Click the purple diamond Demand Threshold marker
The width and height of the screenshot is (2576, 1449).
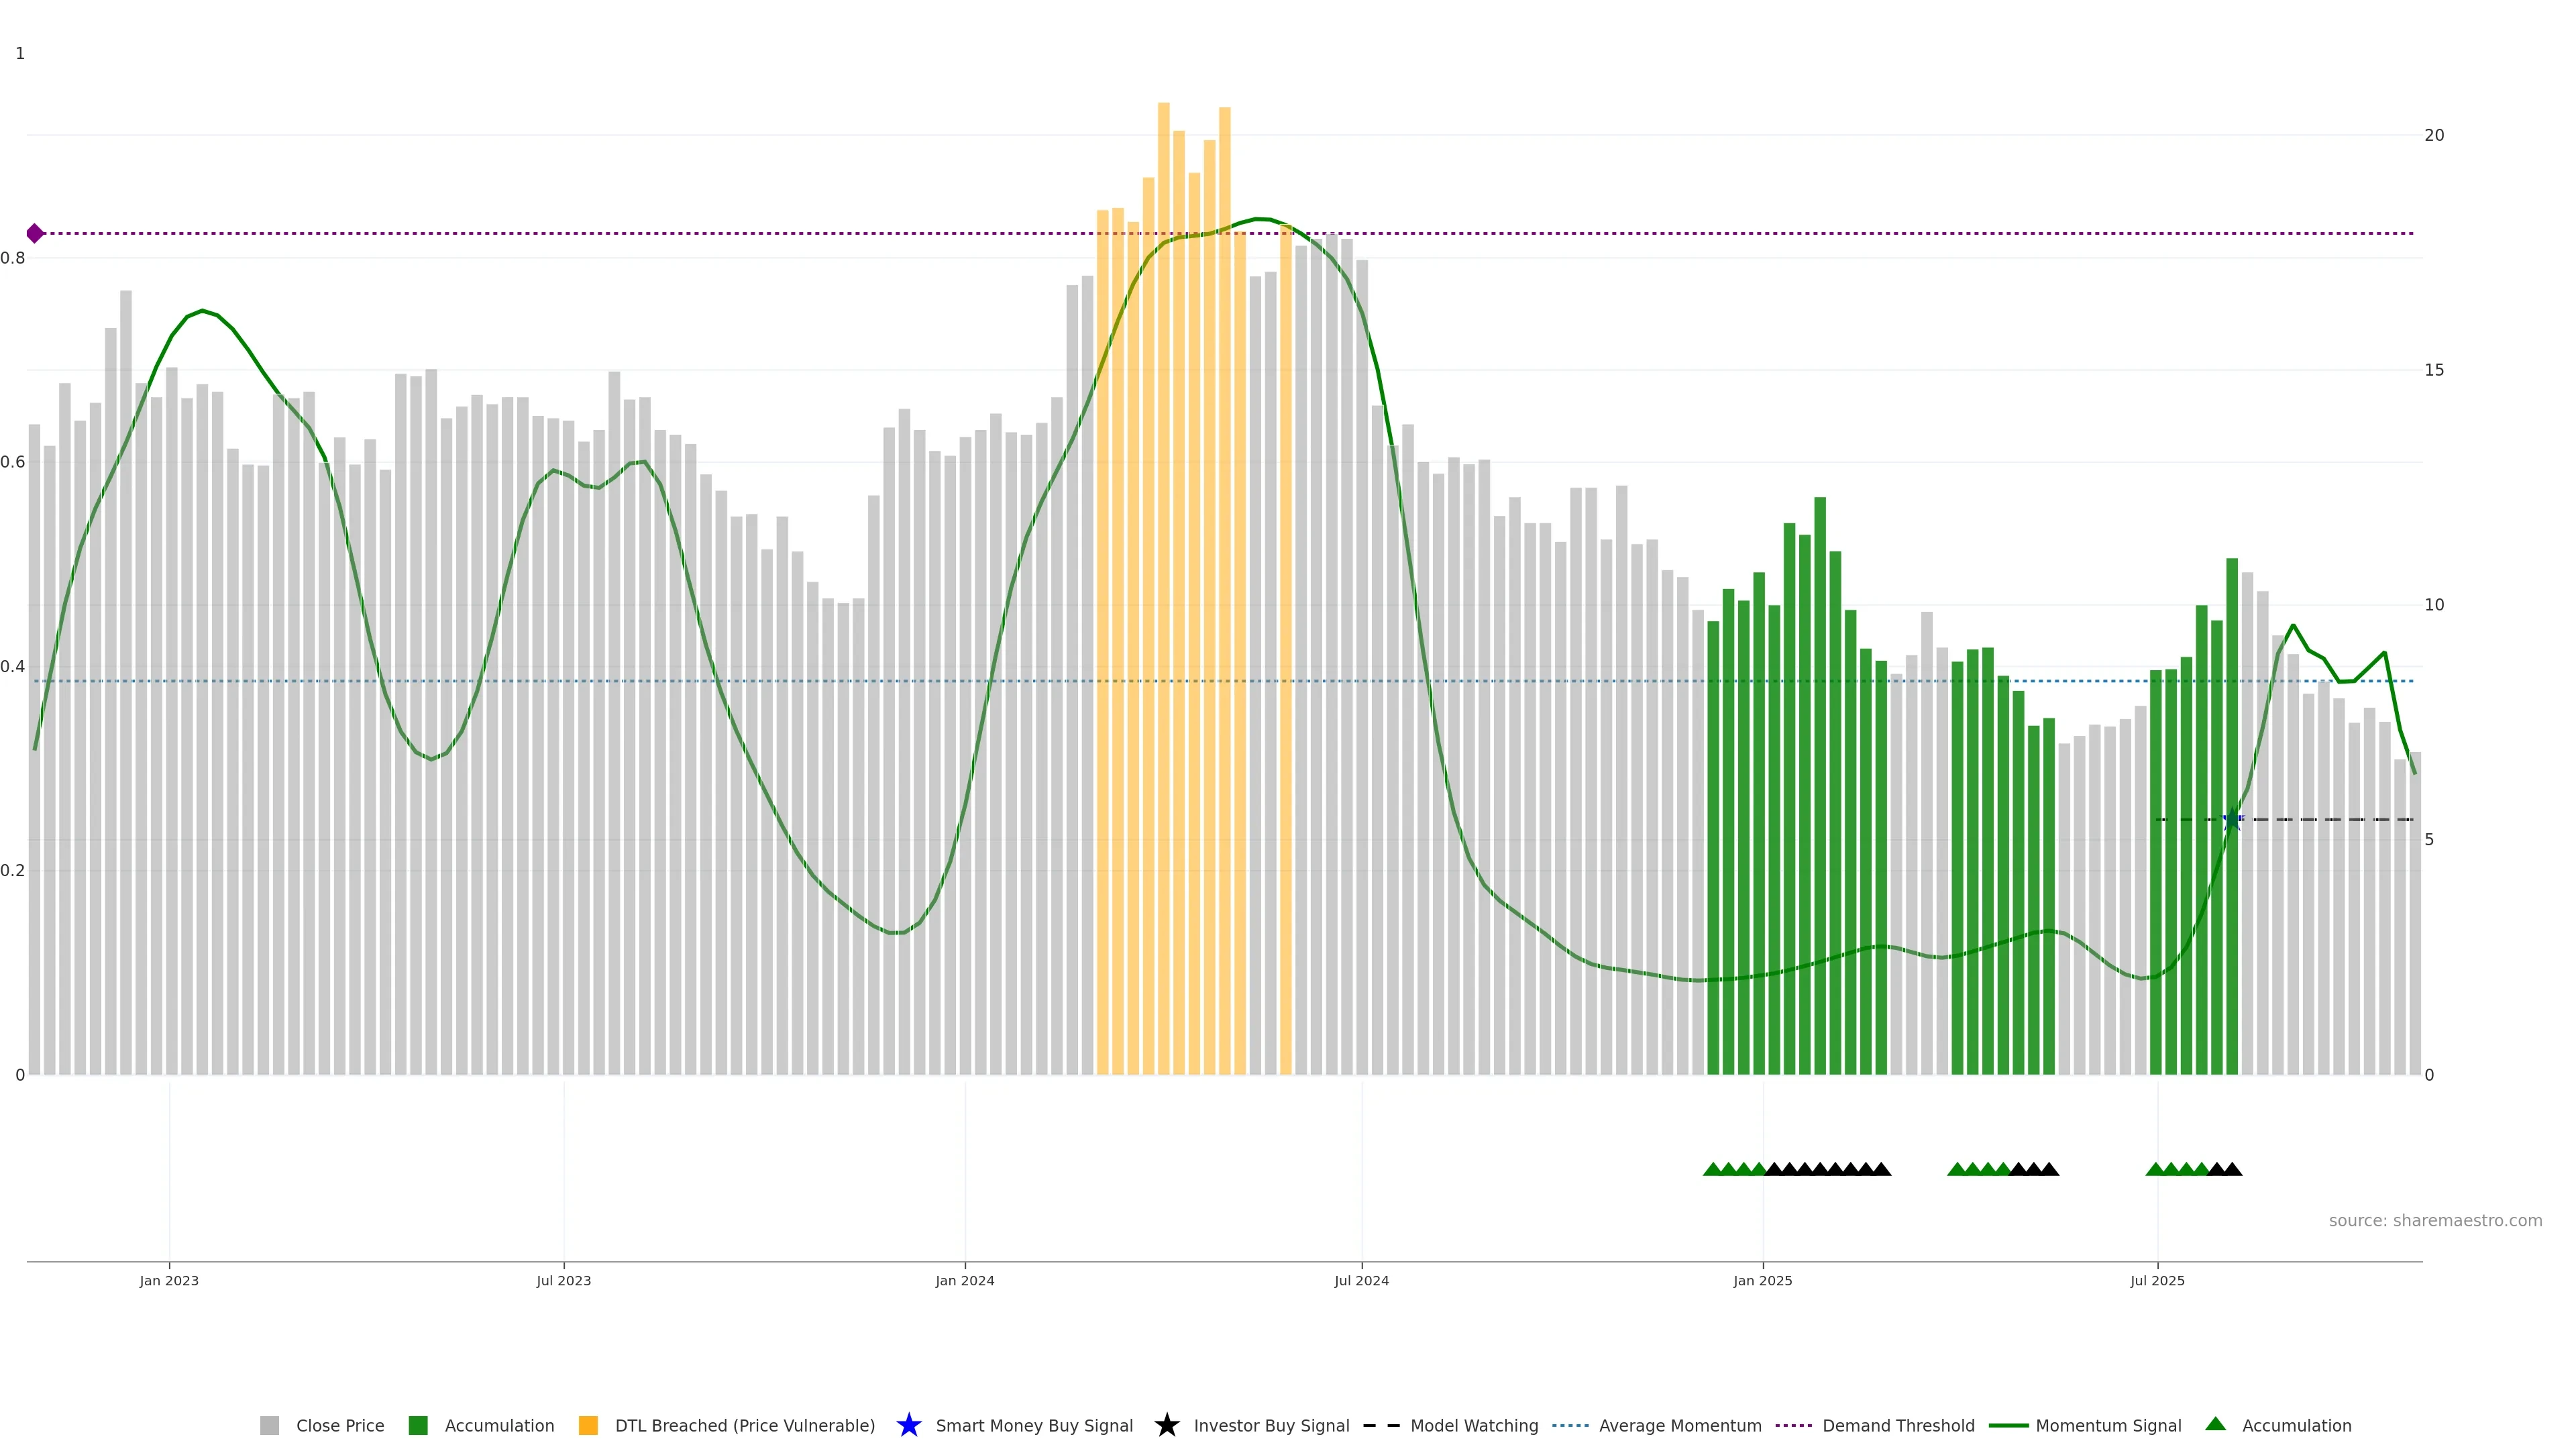tap(35, 233)
